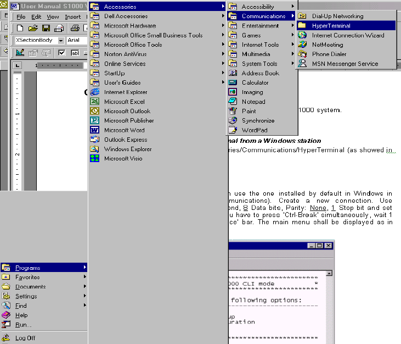Start MSN Messenger Service

pos(346,64)
